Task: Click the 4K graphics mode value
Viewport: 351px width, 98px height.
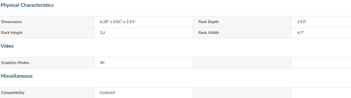Action: (x=102, y=63)
